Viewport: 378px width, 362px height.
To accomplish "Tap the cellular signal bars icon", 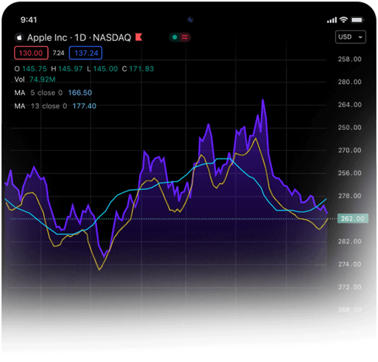I will [x=332, y=20].
